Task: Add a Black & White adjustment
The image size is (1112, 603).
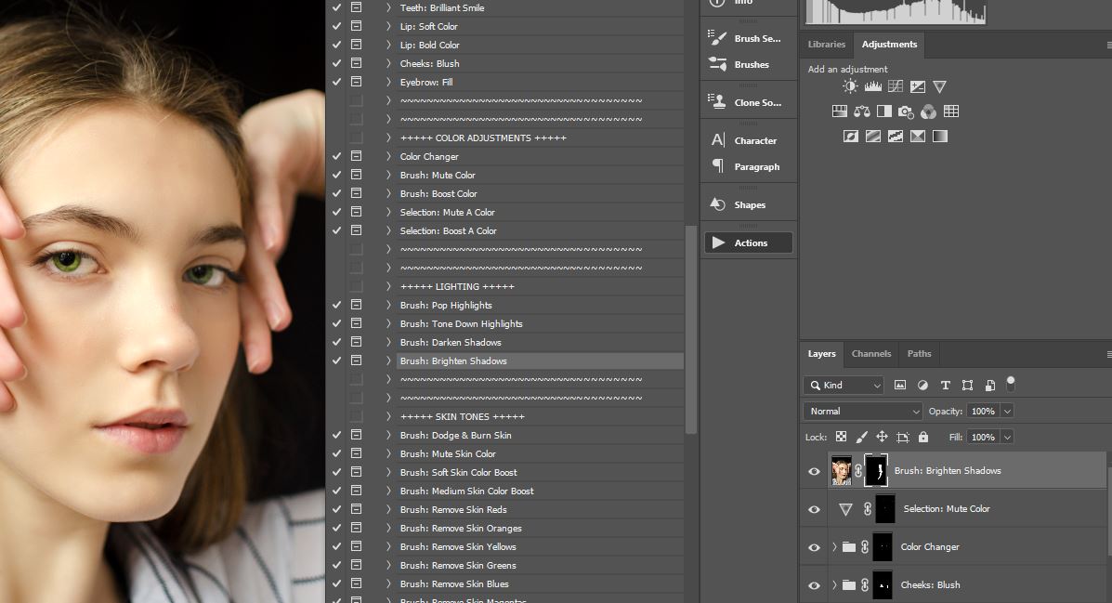Action: (884, 111)
